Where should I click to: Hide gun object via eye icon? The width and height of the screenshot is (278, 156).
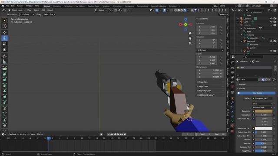tap(271, 51)
